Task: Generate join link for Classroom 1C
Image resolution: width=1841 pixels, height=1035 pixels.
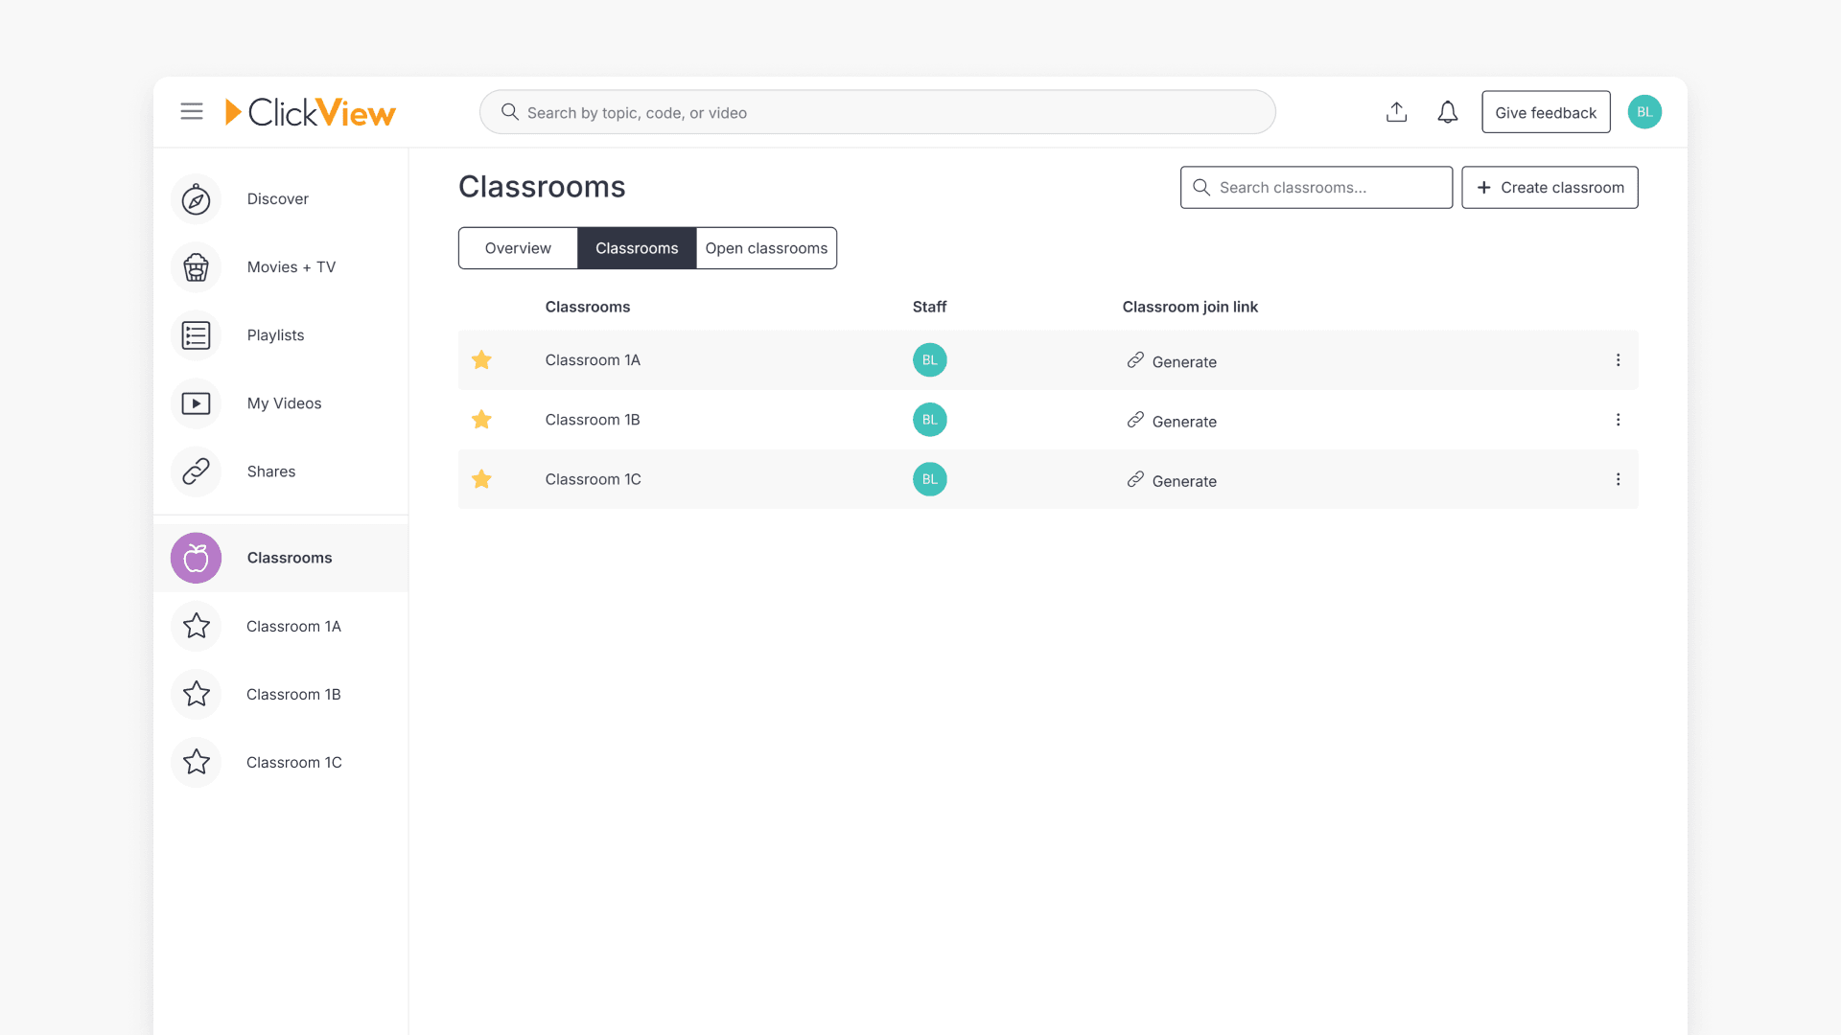Action: (1172, 480)
